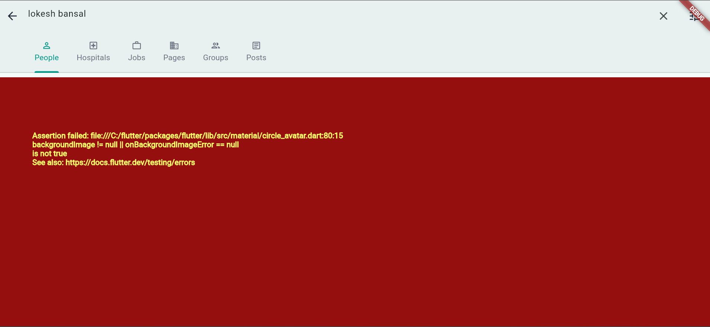Screen dimensions: 710x327
Task: Show the Pages tab label
Action: [x=174, y=58]
